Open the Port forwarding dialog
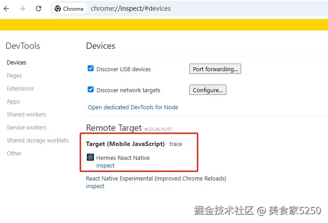 [215, 69]
